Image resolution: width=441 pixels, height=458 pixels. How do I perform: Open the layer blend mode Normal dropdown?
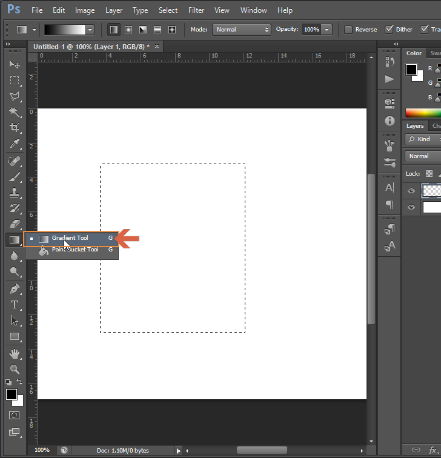point(423,156)
